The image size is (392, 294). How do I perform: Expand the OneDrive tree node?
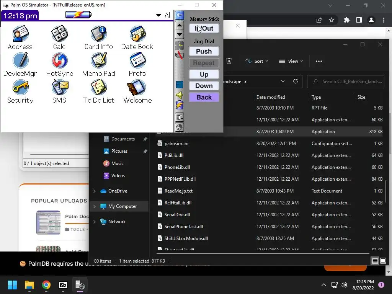coord(95,191)
